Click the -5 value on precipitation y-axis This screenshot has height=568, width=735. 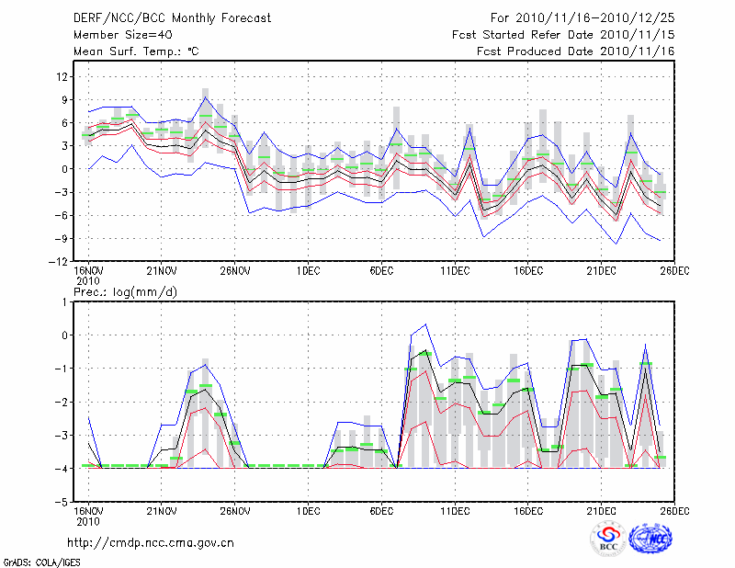click(62, 503)
